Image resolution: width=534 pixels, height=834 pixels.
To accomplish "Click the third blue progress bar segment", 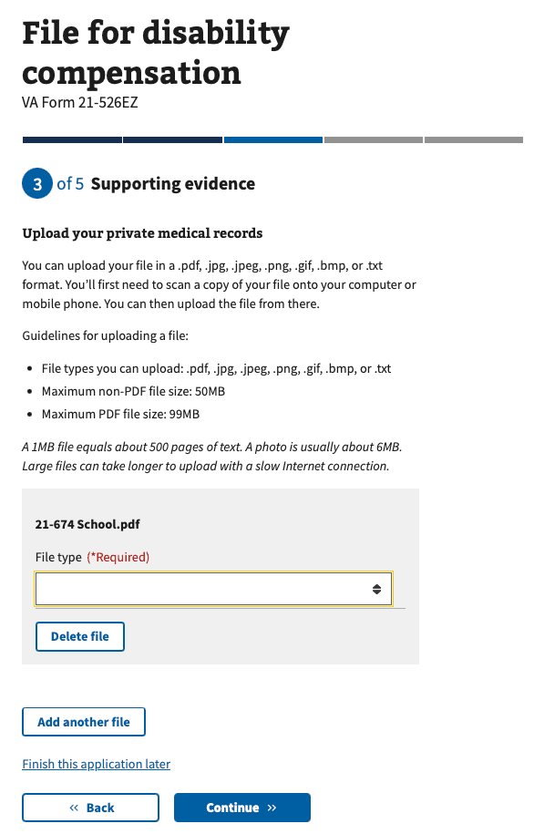I will (x=272, y=139).
